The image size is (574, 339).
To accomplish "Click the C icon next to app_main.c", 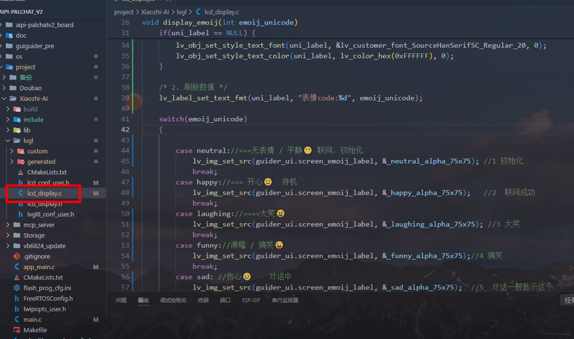I will point(17,267).
